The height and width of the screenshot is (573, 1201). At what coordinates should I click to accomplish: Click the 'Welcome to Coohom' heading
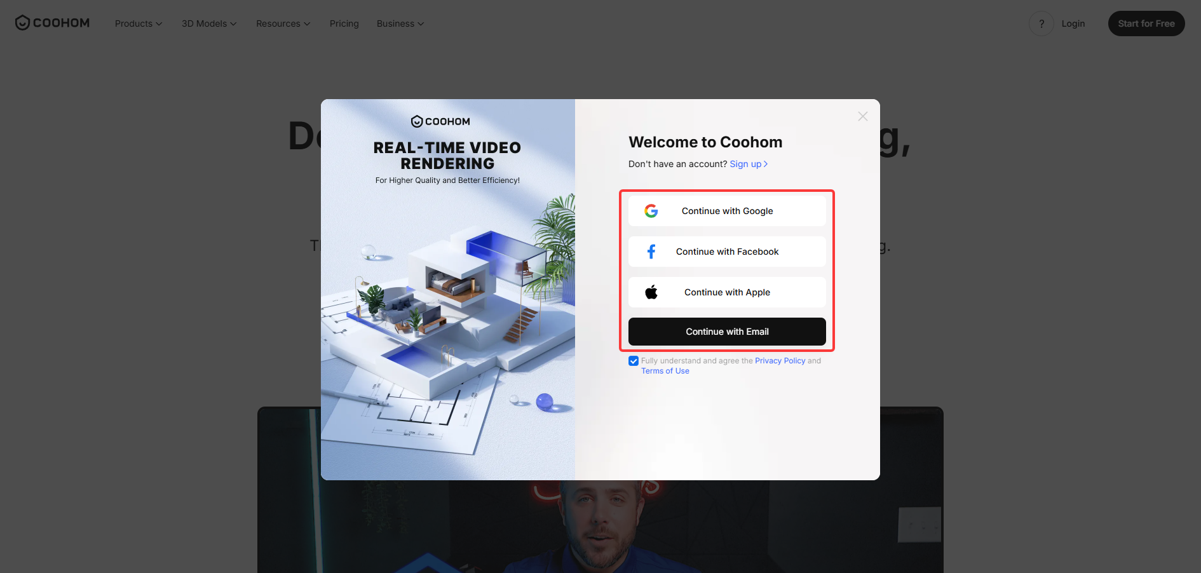705,142
